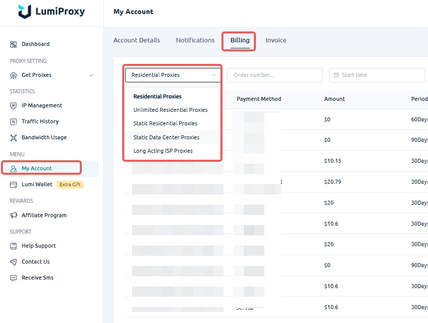Click the Order number search field
The height and width of the screenshot is (323, 428).
click(275, 75)
